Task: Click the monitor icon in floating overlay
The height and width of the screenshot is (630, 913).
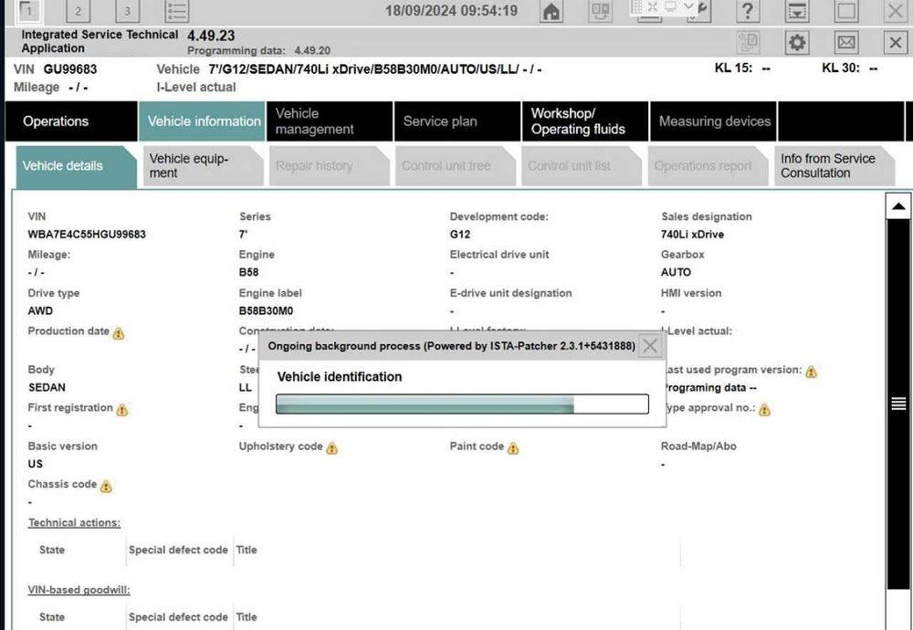Action: (670, 6)
